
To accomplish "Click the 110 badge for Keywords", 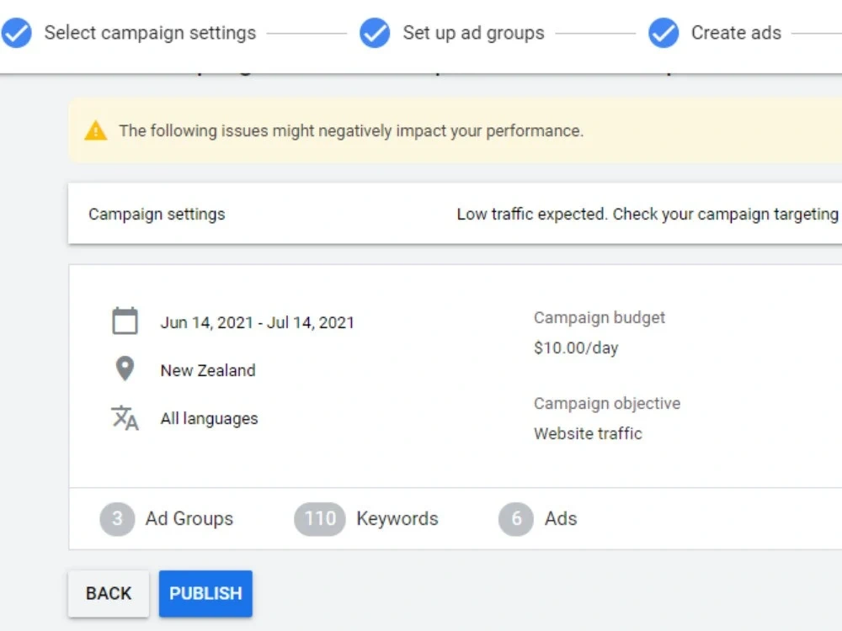I will [319, 519].
